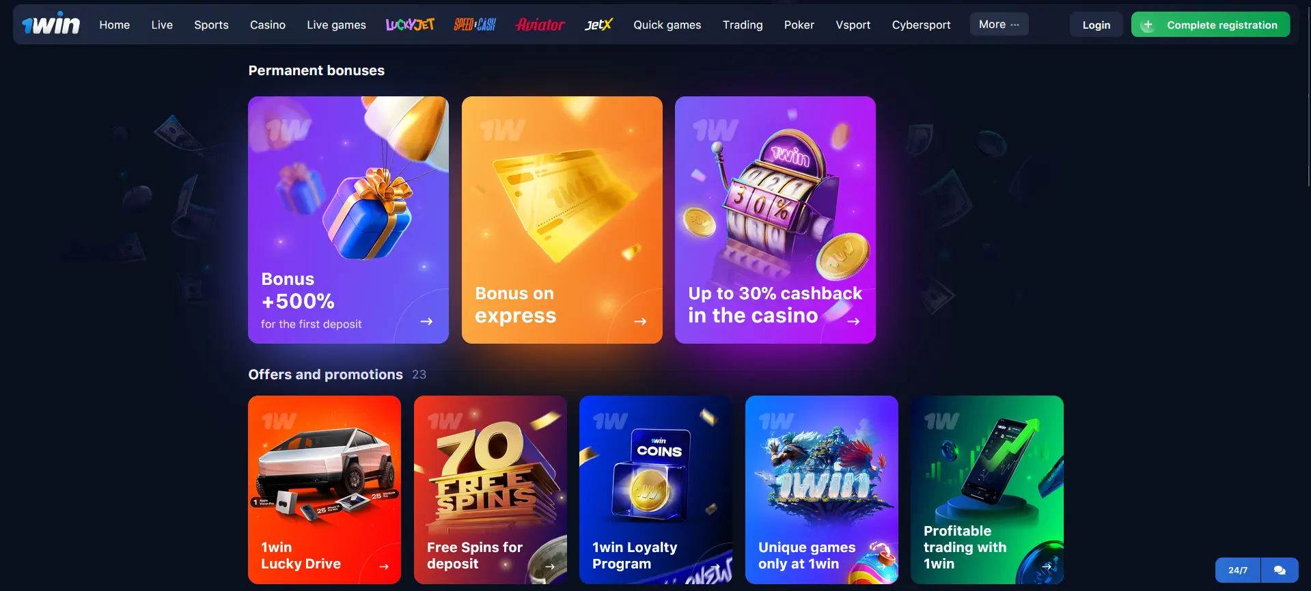The image size is (1311, 591).
Task: Click arrow on Bonus +500% card
Action: (x=426, y=321)
